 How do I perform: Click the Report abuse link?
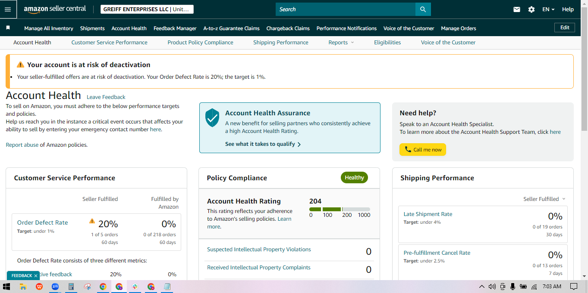click(22, 145)
